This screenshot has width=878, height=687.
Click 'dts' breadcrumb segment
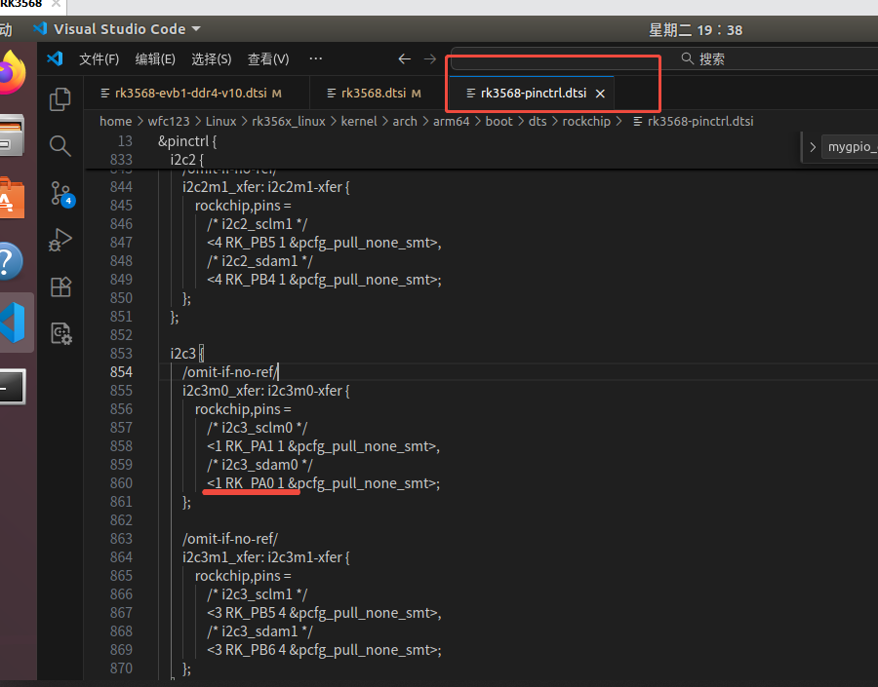coord(537,122)
